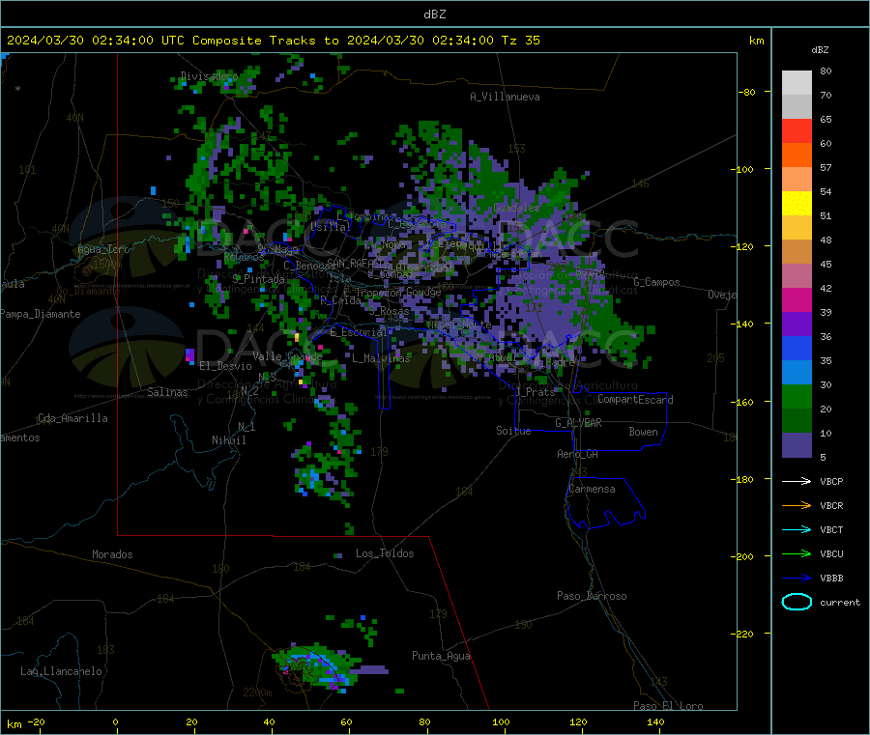Click the Bowen map label

(643, 432)
